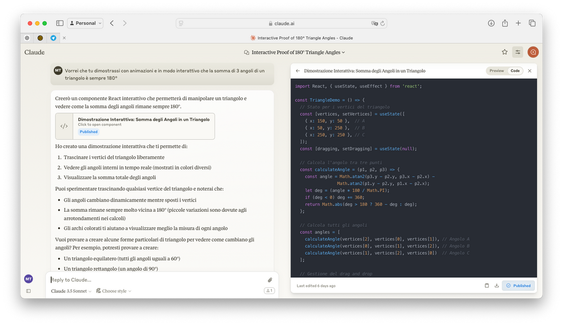Screen dimensions: 563x325
Task: Click the Safari share icon
Action: click(x=505, y=23)
